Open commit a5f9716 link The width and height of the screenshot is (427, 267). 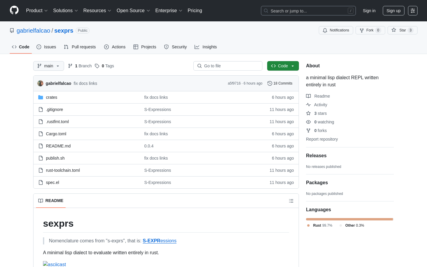234,83
